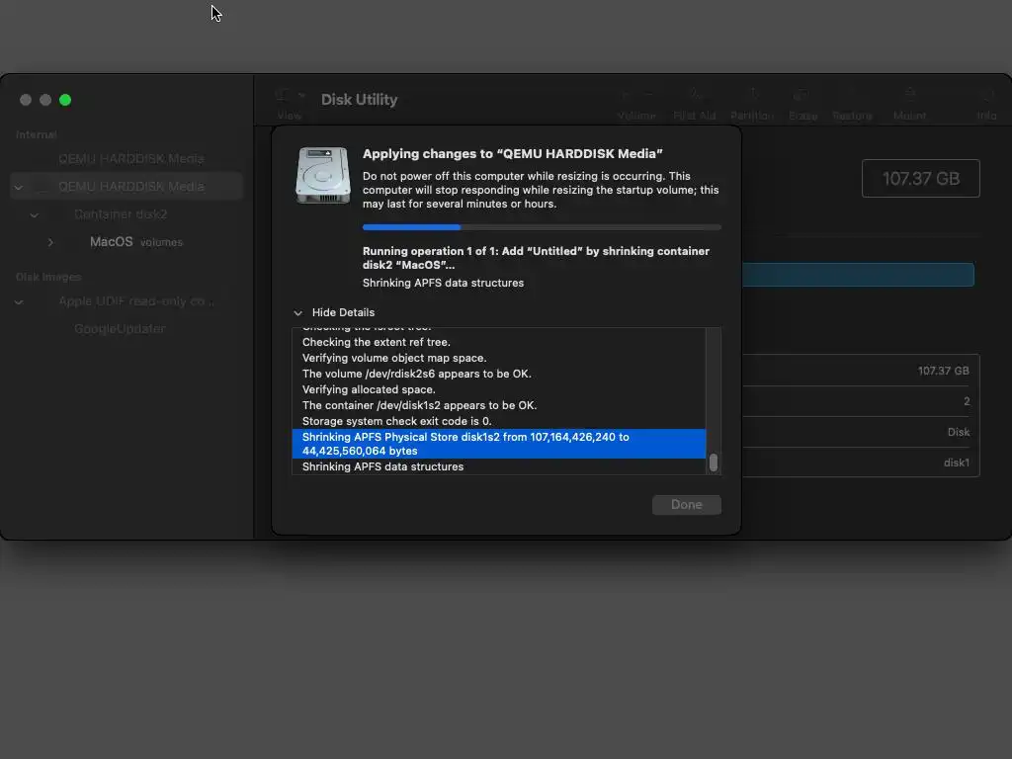Screen dimensions: 1012x759
Task: Select Apple UDIF read-only disk image
Action: (x=136, y=301)
